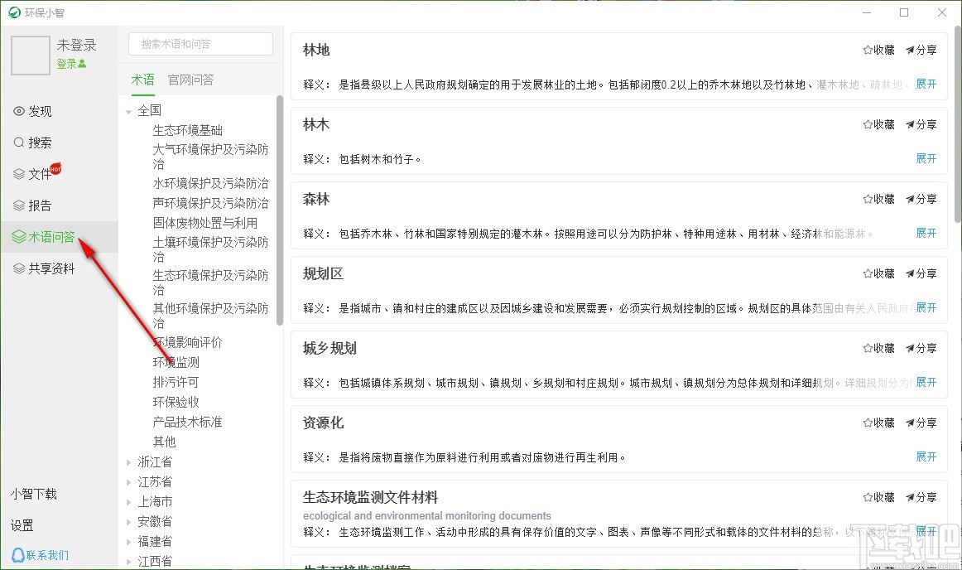Click the search terms input field
The image size is (962, 570).
(200, 43)
